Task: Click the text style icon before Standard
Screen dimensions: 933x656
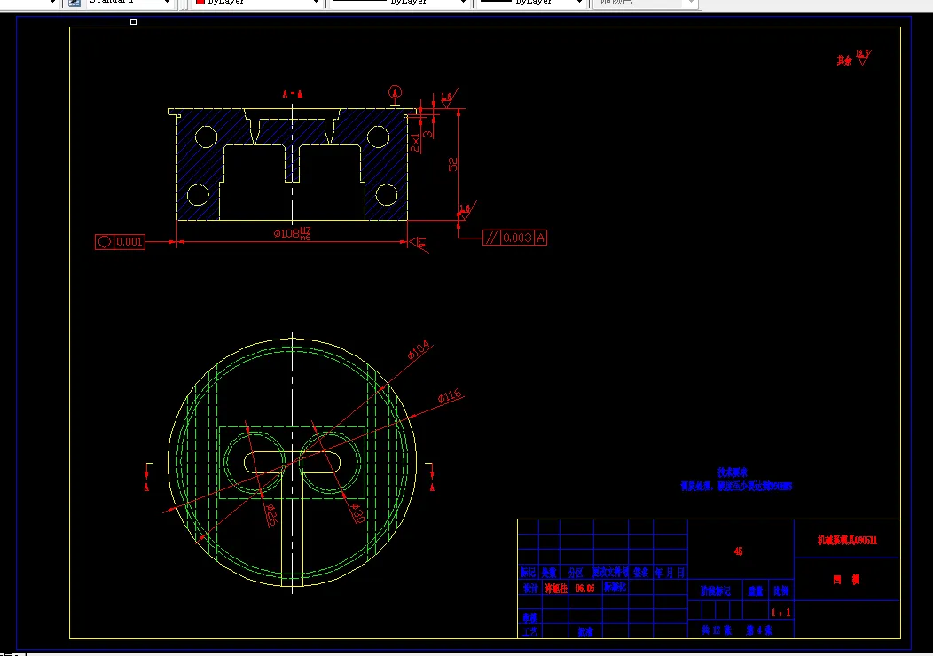Action: (x=74, y=3)
